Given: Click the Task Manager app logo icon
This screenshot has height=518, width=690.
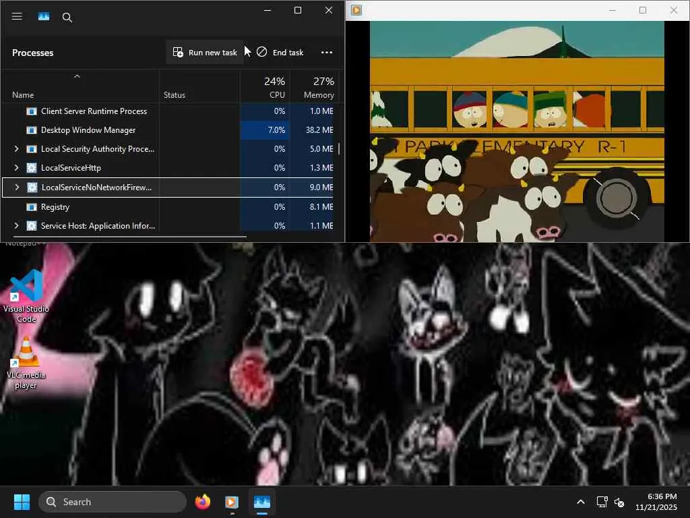Looking at the screenshot, I should pos(44,17).
